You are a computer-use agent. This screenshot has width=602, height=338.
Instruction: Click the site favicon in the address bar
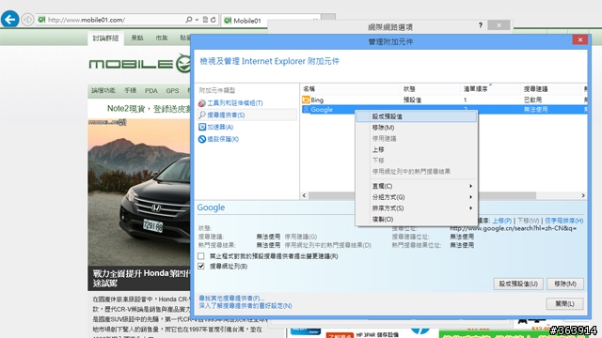click(x=41, y=20)
